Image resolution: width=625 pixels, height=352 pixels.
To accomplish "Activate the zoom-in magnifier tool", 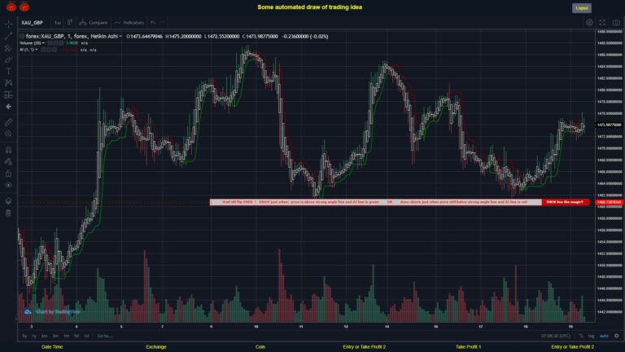I will click(x=8, y=134).
